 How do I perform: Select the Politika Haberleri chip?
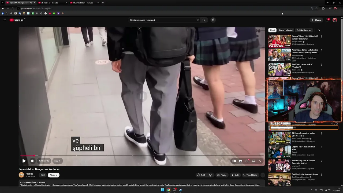(x=304, y=30)
